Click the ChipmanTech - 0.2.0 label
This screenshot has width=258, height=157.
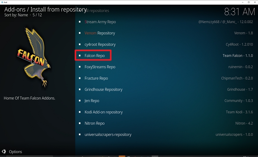pos(237,78)
